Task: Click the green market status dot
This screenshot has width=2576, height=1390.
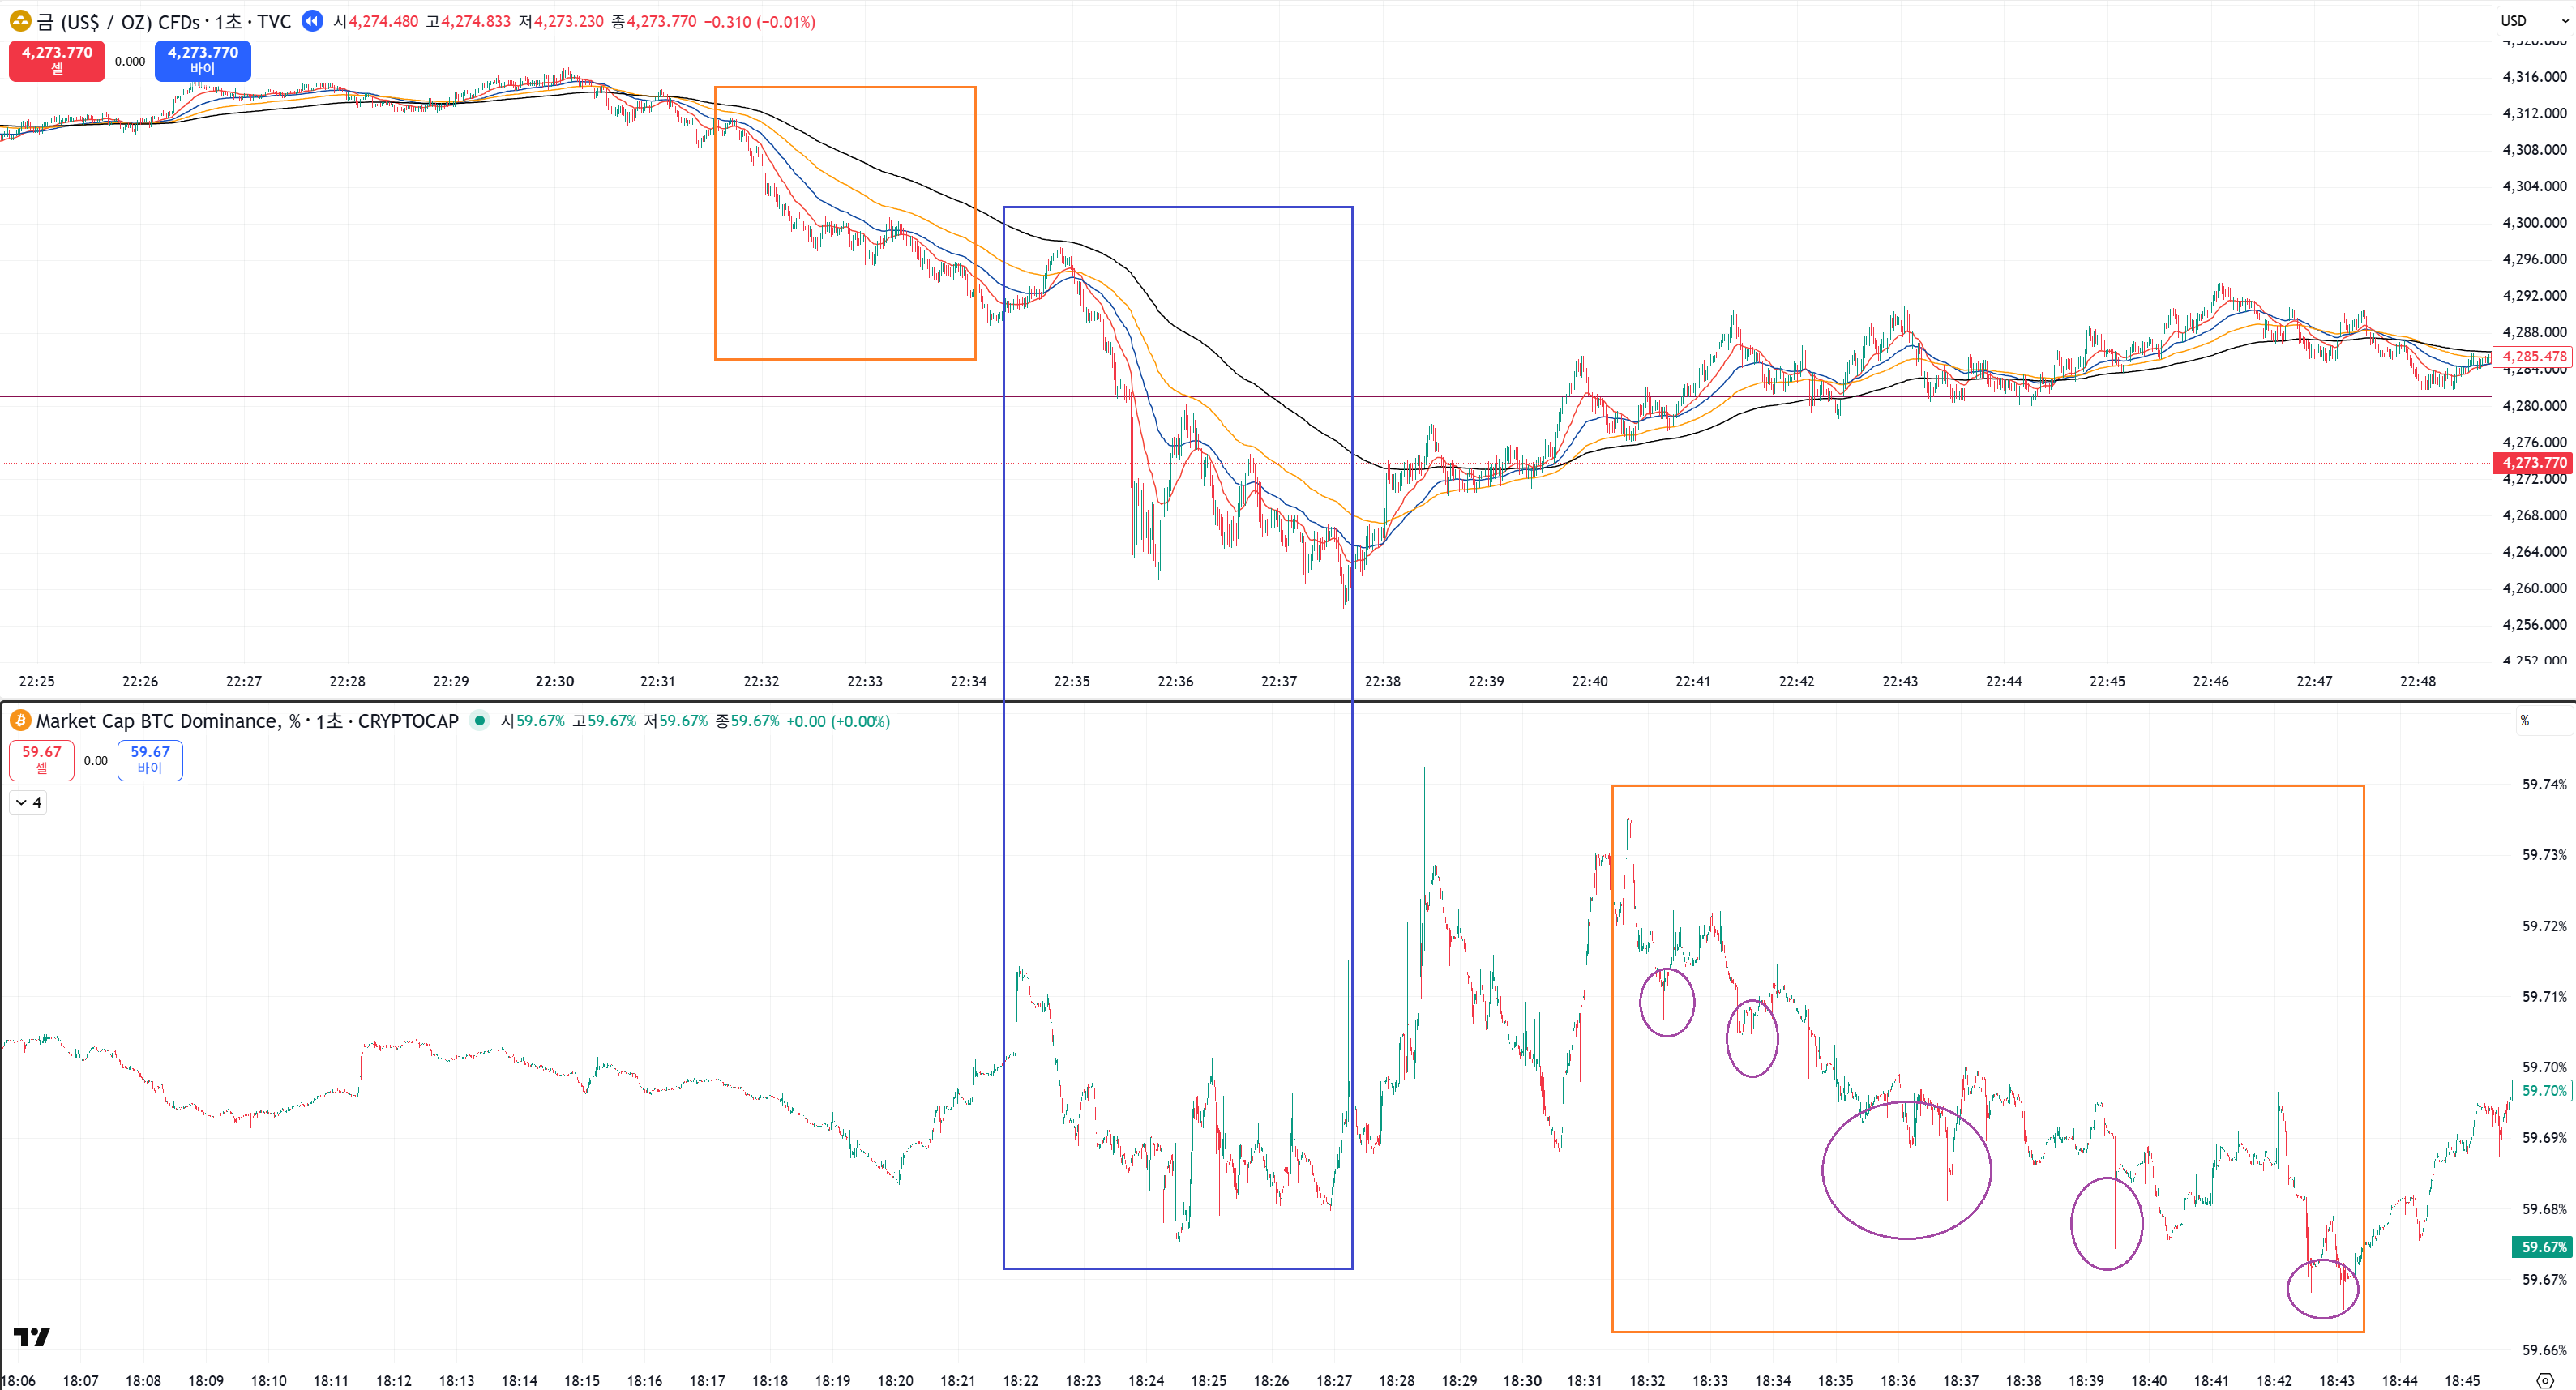Action: 480,721
